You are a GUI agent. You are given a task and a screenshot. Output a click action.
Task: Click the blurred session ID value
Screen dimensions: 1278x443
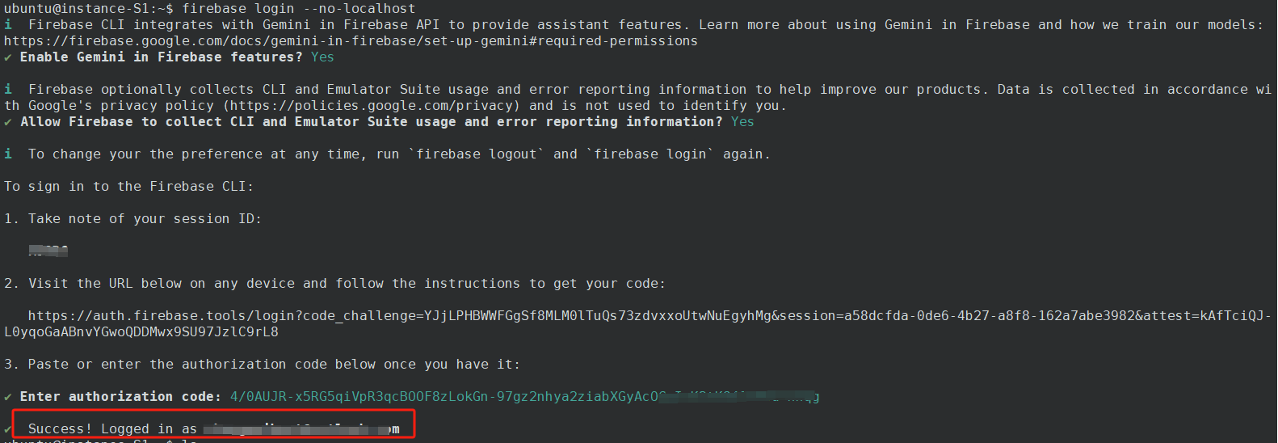[48, 251]
